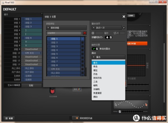
Task: Select 重击 in vibration list
Action: coord(108,63)
